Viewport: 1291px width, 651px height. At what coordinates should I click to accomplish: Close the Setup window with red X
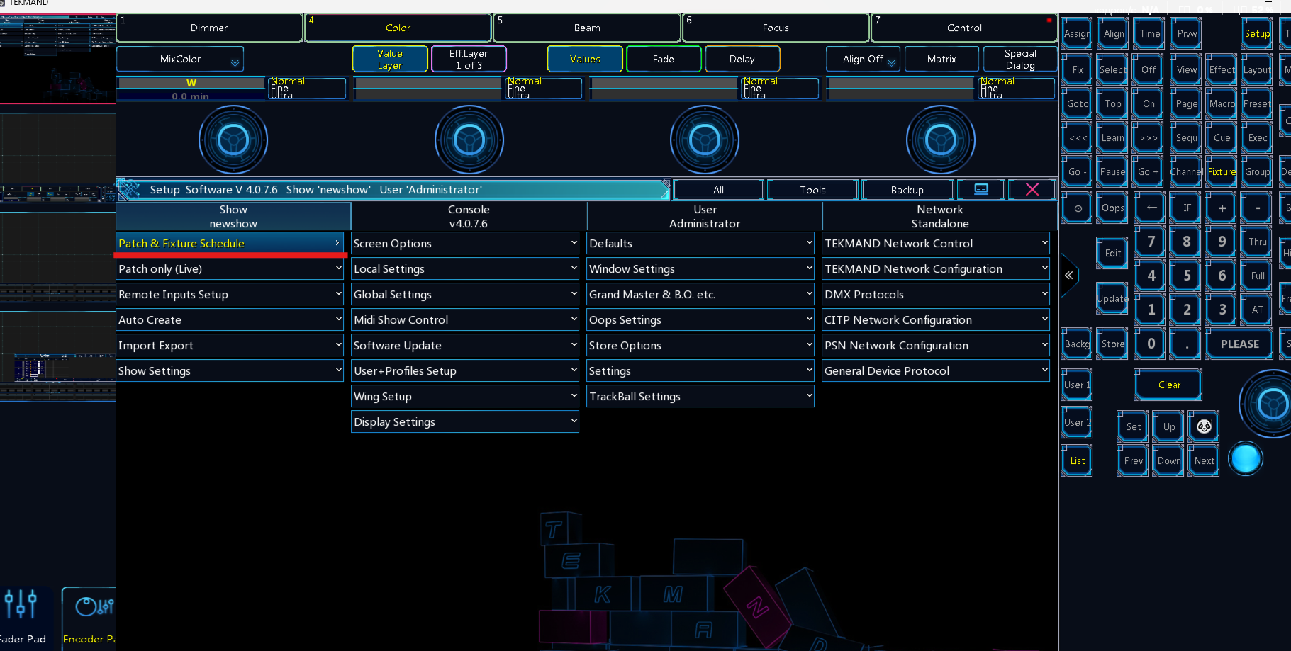(x=1032, y=189)
